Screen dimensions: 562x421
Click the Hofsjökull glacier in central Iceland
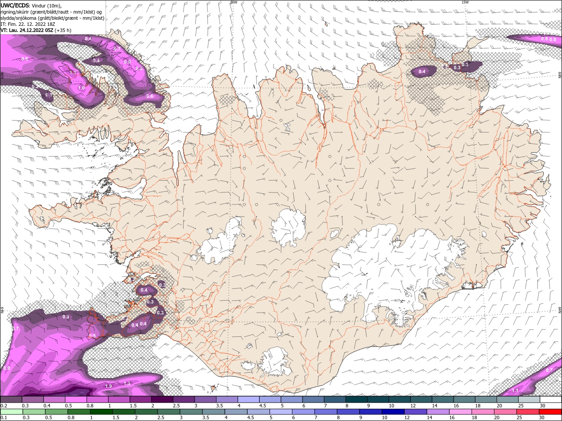288,228
